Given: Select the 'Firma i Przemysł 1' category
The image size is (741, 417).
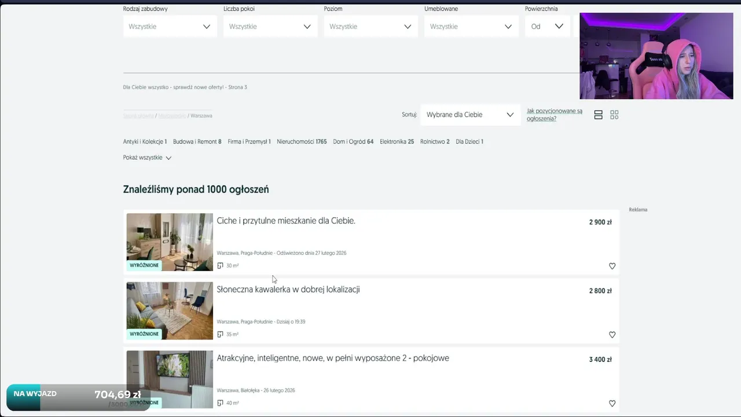Looking at the screenshot, I should (x=249, y=141).
